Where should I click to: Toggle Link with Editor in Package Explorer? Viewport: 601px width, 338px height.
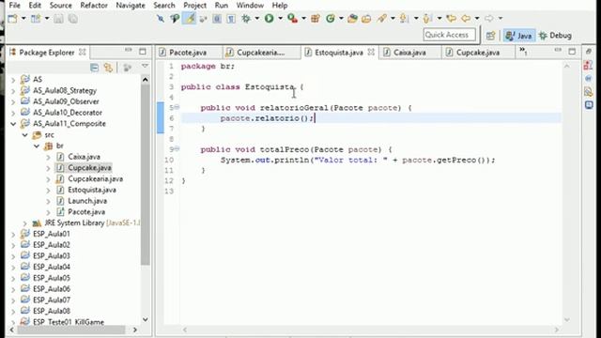pos(109,68)
